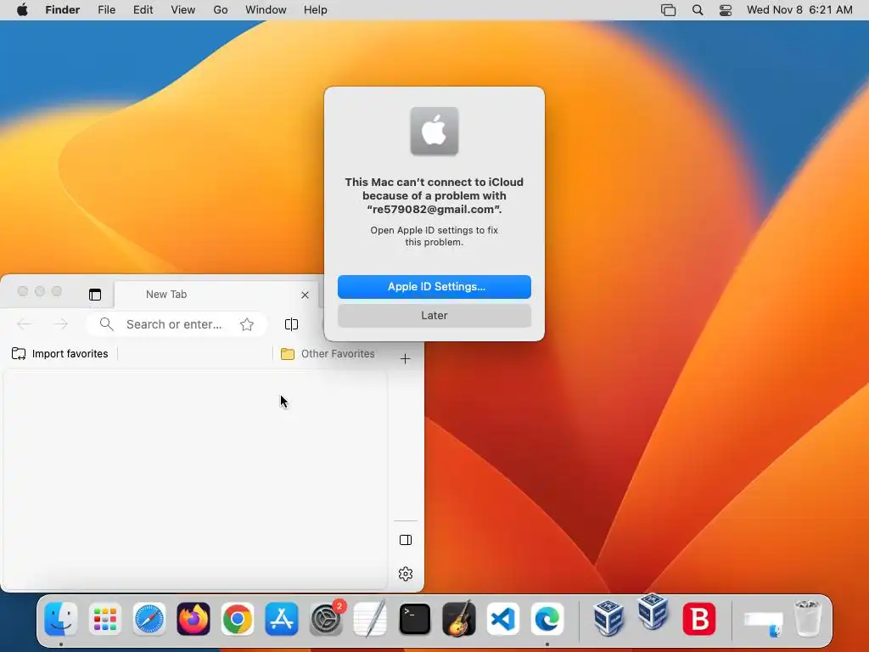The width and height of the screenshot is (869, 652).
Task: Launch GarageBand from the Dock
Action: (459, 618)
